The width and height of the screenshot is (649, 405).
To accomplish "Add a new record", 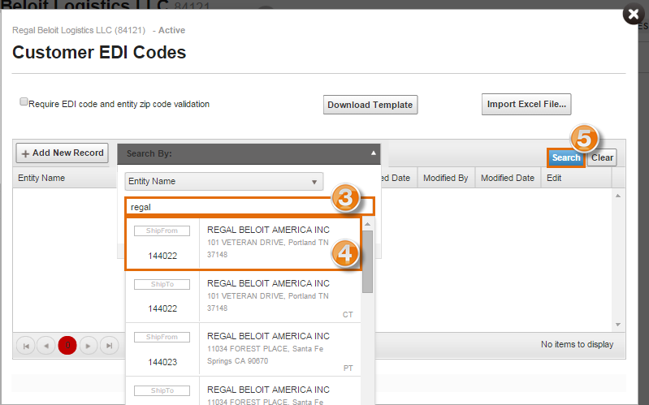I will click(x=63, y=153).
